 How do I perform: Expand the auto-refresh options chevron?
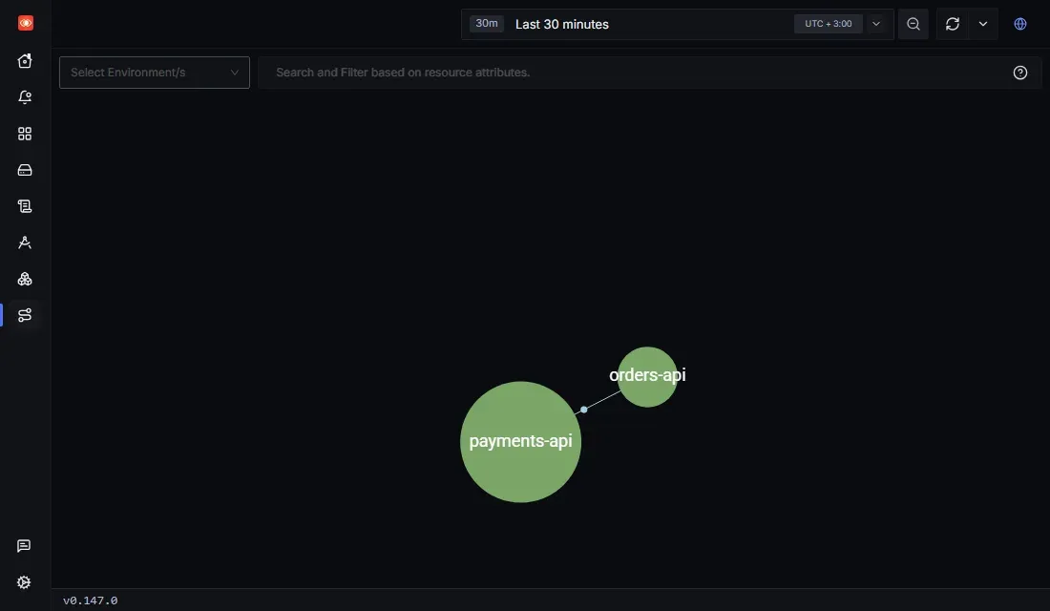tap(983, 24)
